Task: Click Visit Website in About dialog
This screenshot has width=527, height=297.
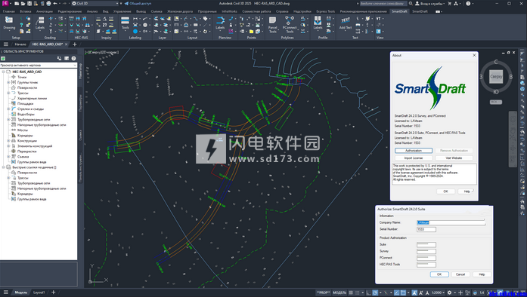Action: [454, 158]
